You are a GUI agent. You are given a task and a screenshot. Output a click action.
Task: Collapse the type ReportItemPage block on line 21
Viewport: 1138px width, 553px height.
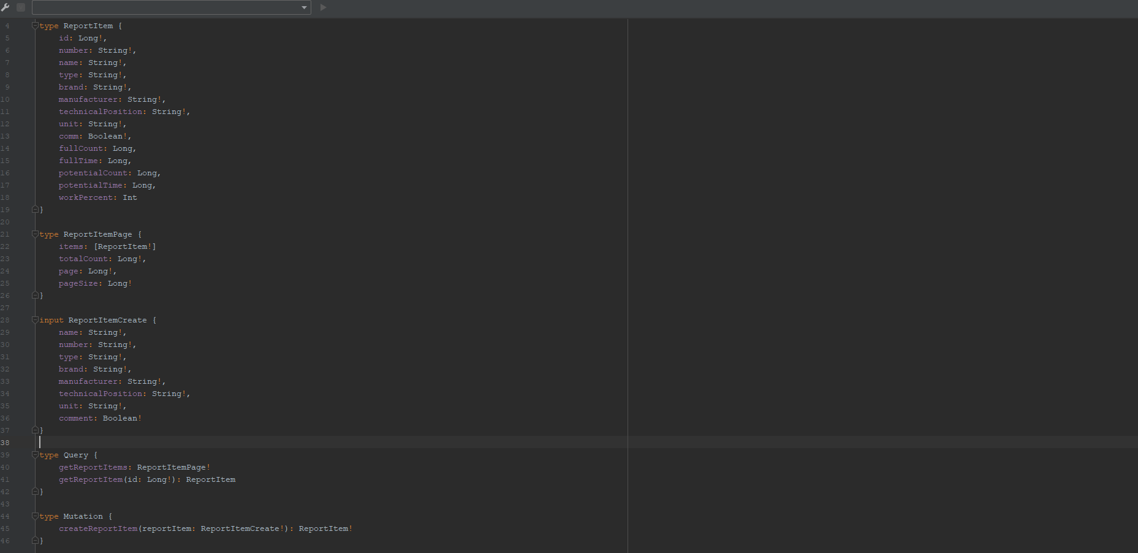(35, 234)
